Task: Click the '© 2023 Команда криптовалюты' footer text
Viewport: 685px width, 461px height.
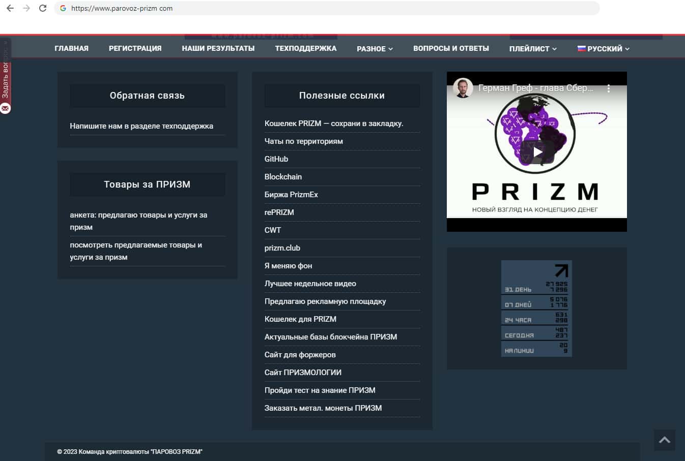Action: point(130,452)
